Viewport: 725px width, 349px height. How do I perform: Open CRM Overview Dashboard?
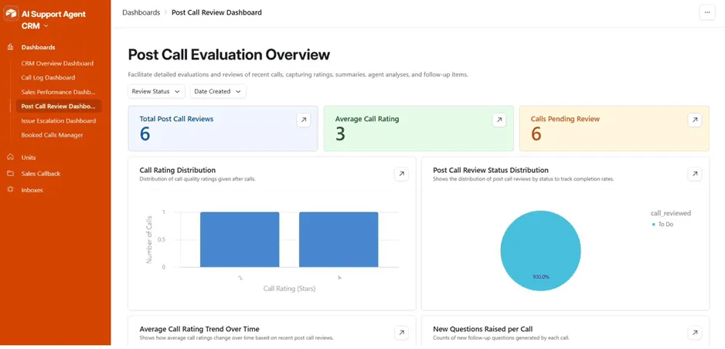coord(57,63)
